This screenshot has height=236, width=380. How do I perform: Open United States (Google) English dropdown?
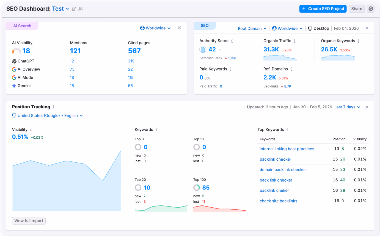(x=48, y=116)
